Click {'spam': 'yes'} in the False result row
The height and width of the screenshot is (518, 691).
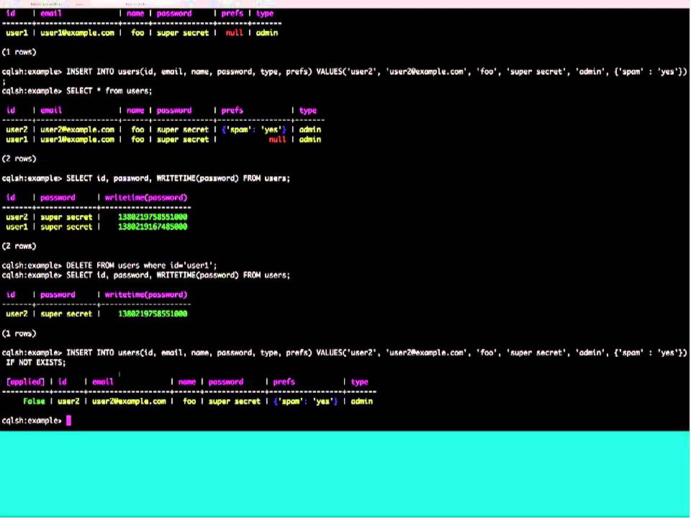(x=305, y=401)
